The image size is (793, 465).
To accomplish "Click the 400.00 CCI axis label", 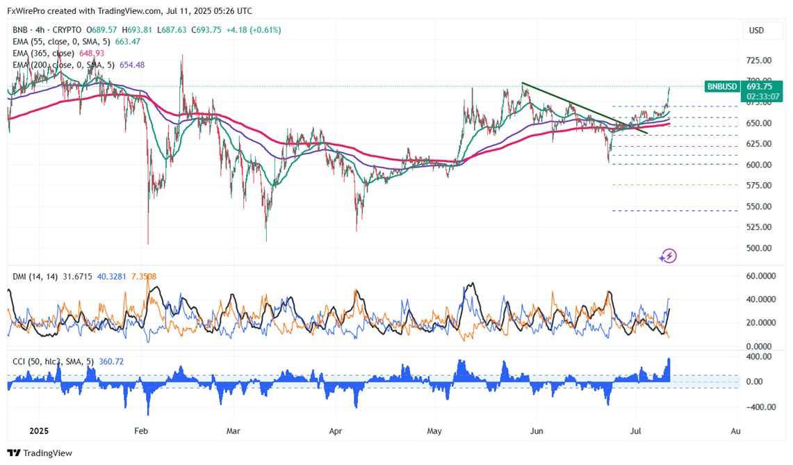I will tap(759, 356).
